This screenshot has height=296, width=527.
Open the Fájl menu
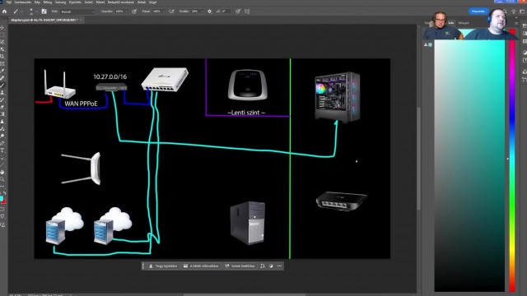pyautogui.click(x=9, y=2)
